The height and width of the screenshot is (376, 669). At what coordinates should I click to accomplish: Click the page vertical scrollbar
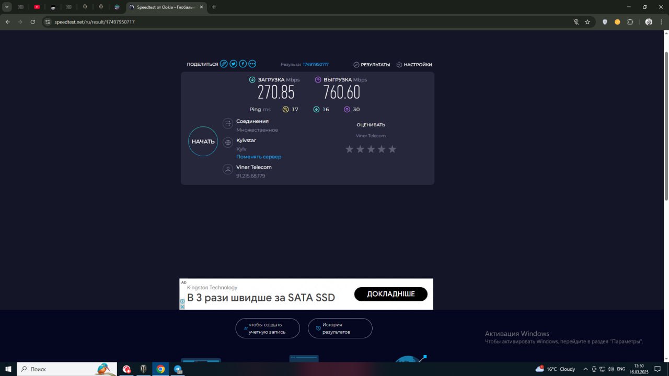click(666, 125)
